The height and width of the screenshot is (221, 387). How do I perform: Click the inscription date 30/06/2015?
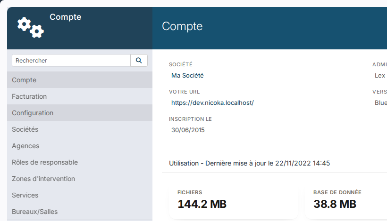(x=188, y=130)
